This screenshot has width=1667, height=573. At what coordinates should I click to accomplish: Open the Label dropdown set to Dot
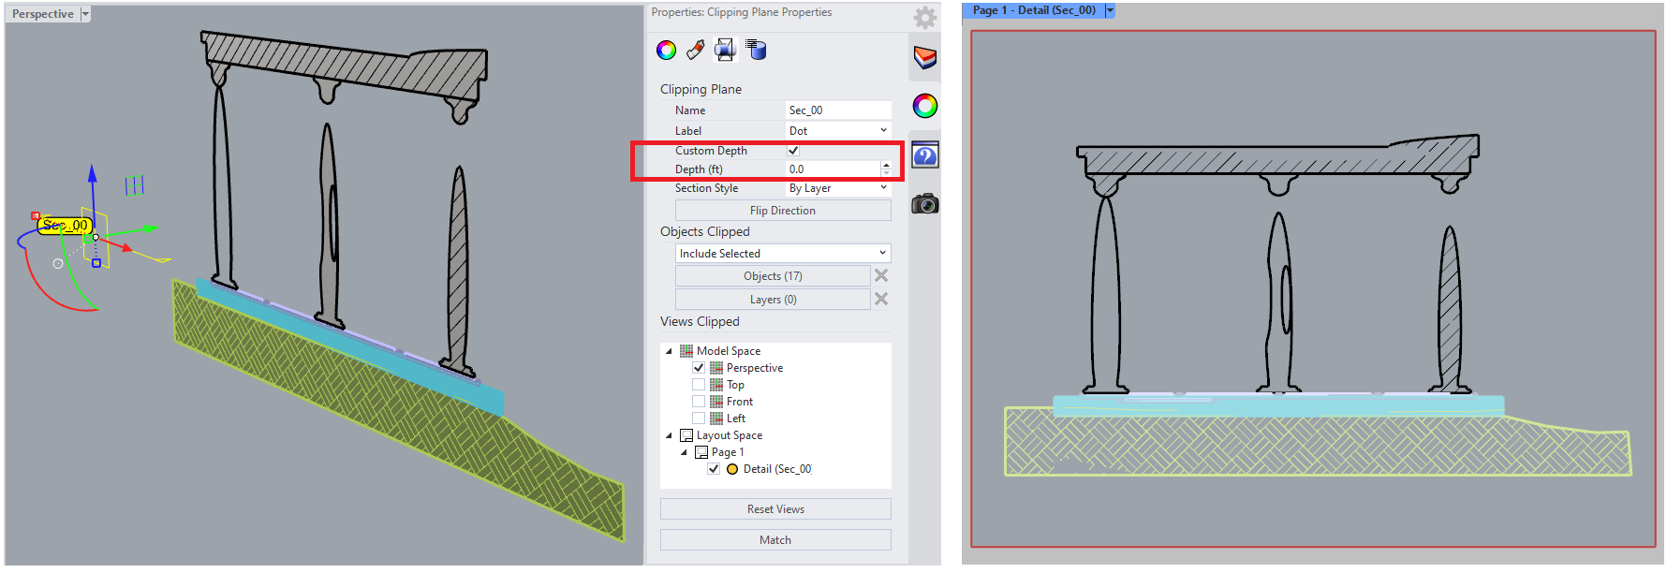(837, 131)
